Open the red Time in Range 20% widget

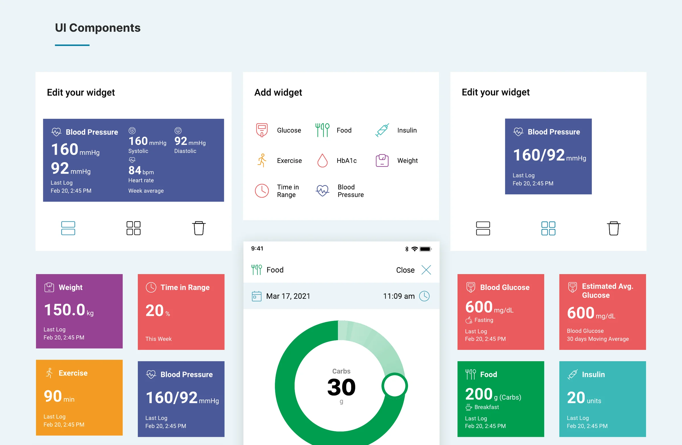[x=181, y=312]
